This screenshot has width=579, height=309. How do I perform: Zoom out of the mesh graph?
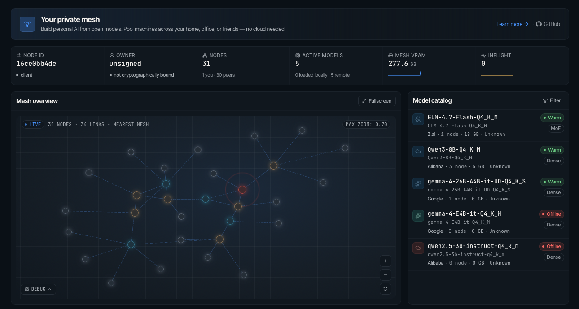click(385, 275)
